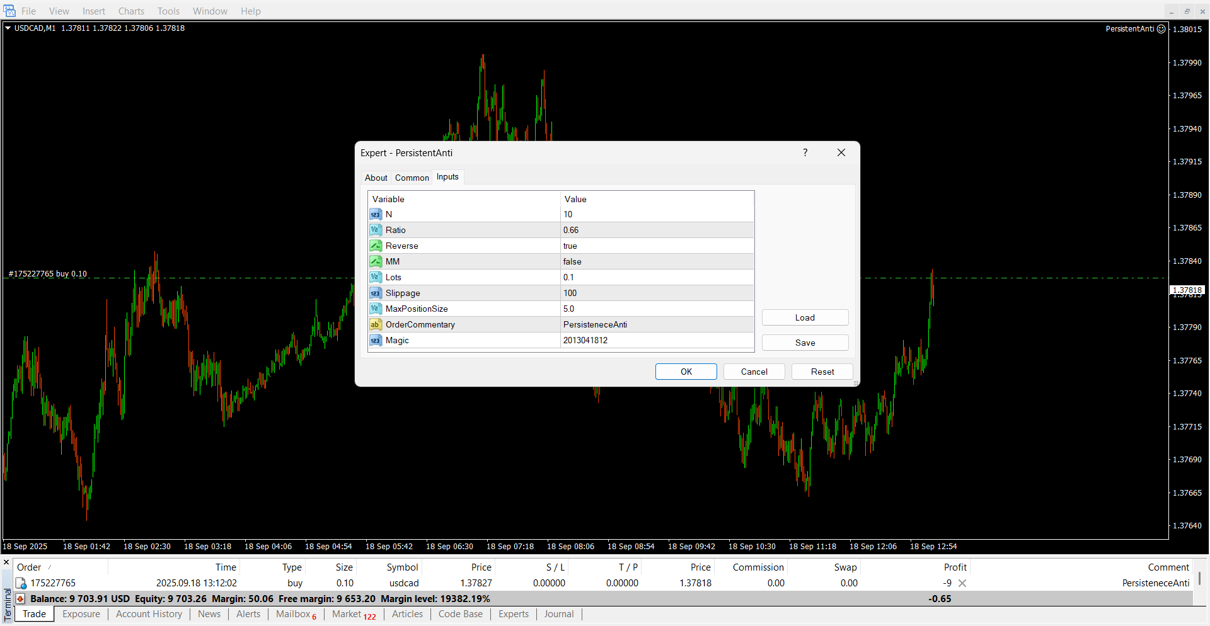Click the N variable integer icon
The height and width of the screenshot is (626, 1210).
coord(376,215)
